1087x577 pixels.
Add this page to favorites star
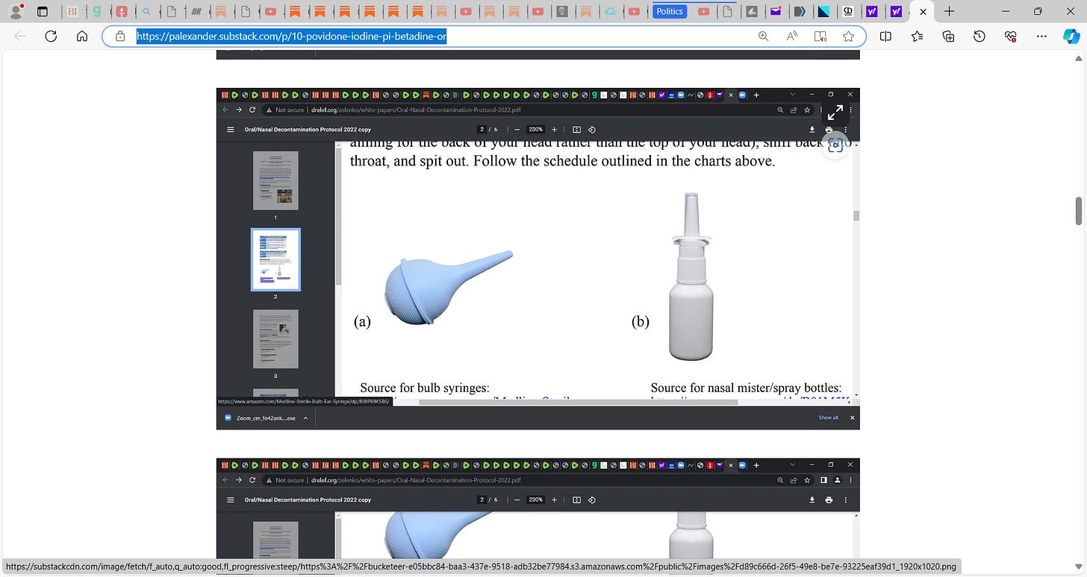(x=848, y=36)
